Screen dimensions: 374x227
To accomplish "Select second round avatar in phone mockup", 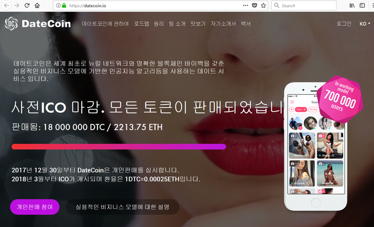I will tap(310, 123).
